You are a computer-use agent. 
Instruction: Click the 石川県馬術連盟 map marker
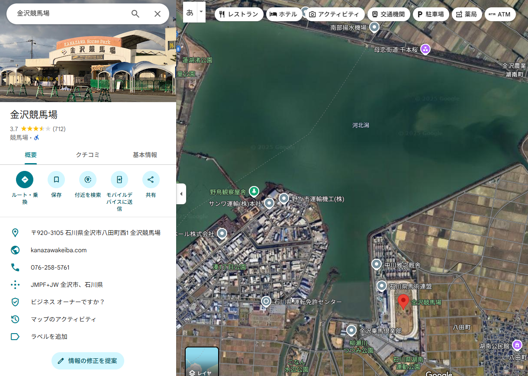381,286
